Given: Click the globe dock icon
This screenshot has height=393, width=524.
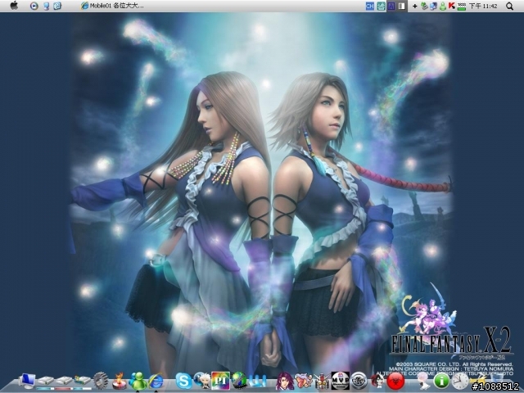Looking at the screenshot, I should pos(239,381).
